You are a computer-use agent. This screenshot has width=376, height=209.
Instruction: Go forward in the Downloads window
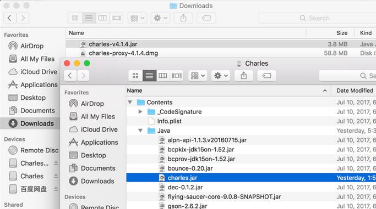pos(23,18)
